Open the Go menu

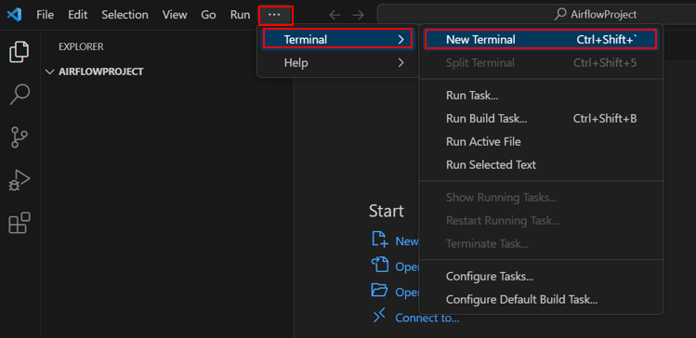(x=208, y=15)
